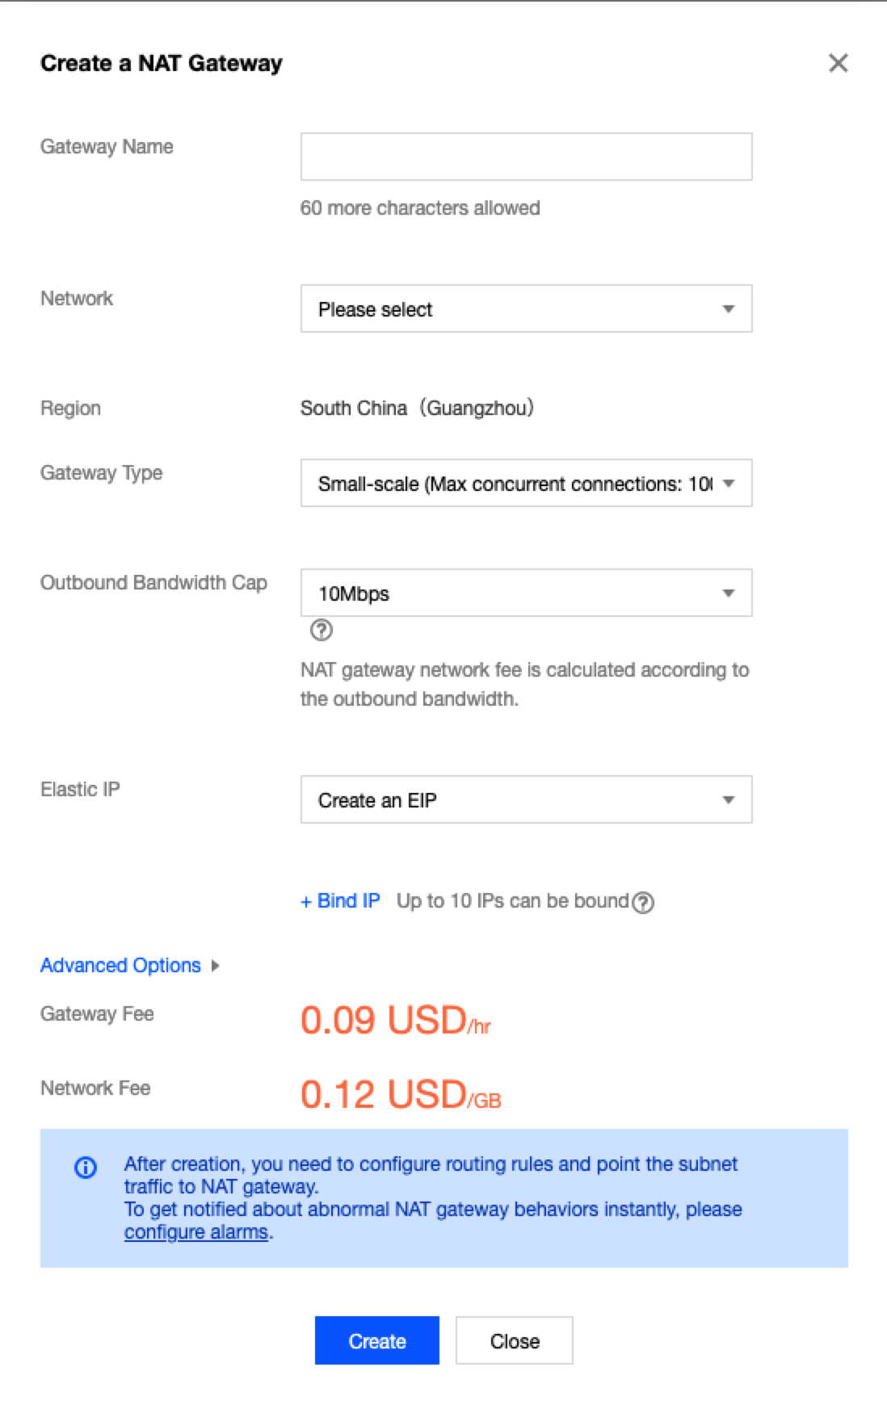Click the Close button at the bottom
Viewport: 887px width, 1405px height.
click(515, 1340)
